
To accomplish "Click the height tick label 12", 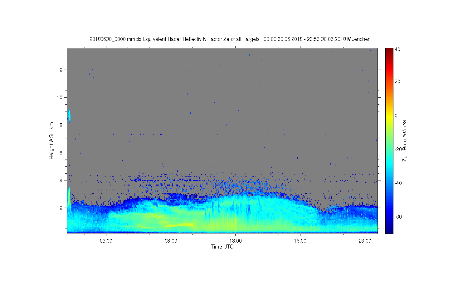I will tap(60, 70).
